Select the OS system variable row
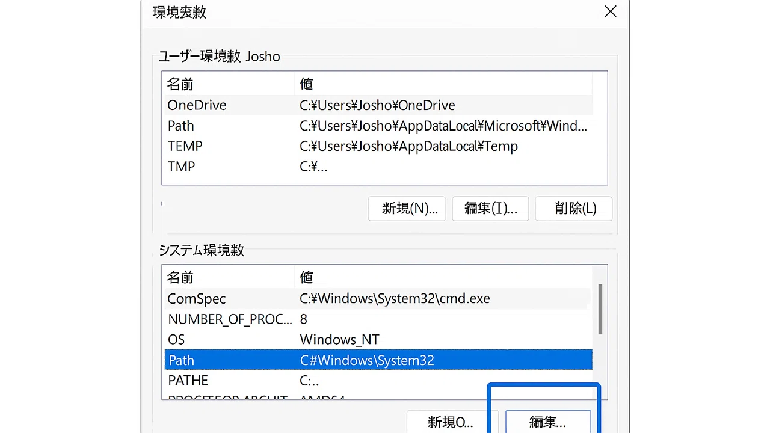770x433 pixels. click(378, 340)
